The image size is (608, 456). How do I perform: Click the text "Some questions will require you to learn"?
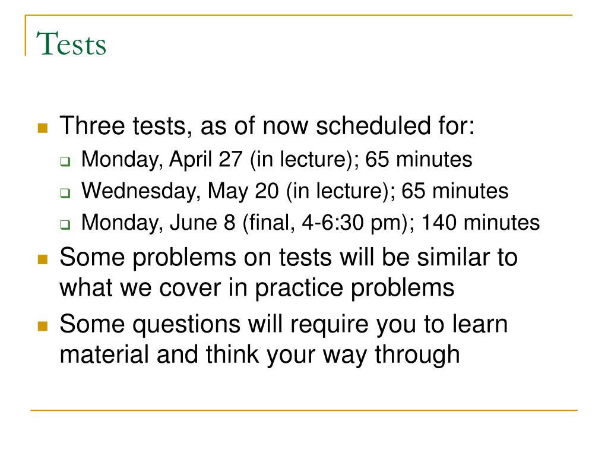pos(284,324)
